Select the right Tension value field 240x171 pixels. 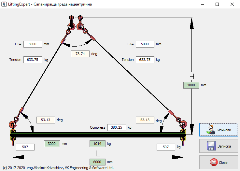click(145, 60)
